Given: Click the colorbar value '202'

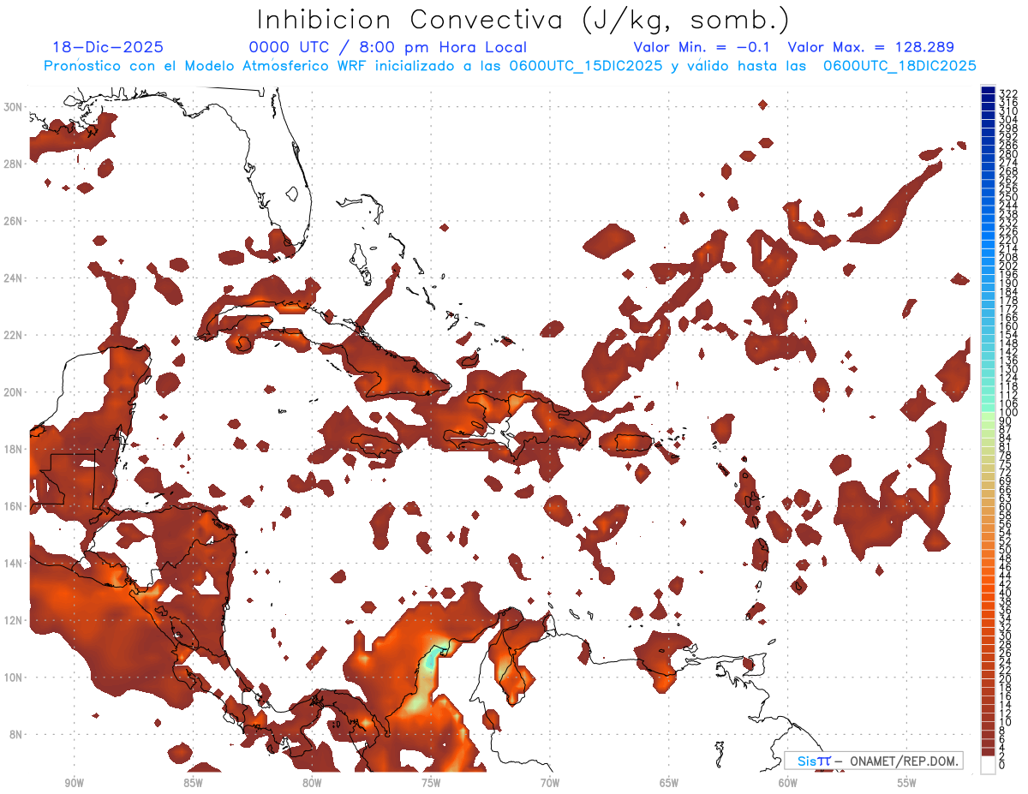Looking at the screenshot, I should 1008,266.
